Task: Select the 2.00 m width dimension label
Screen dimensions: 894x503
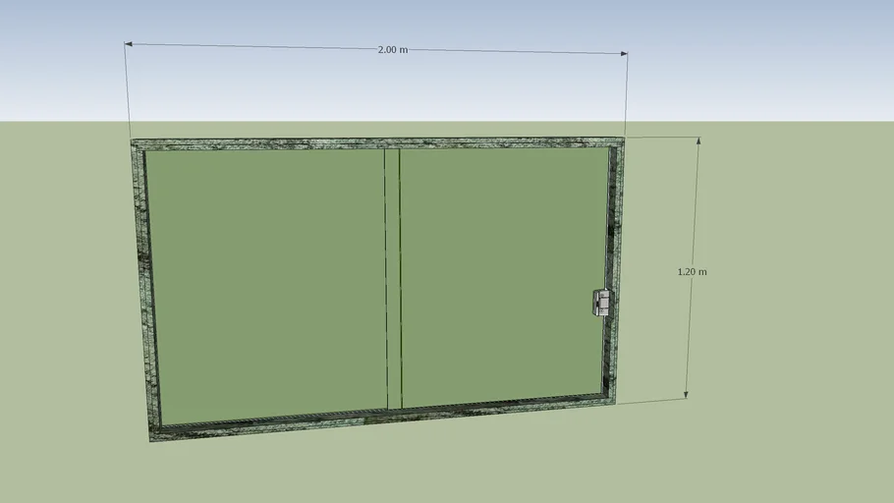Action: click(392, 49)
